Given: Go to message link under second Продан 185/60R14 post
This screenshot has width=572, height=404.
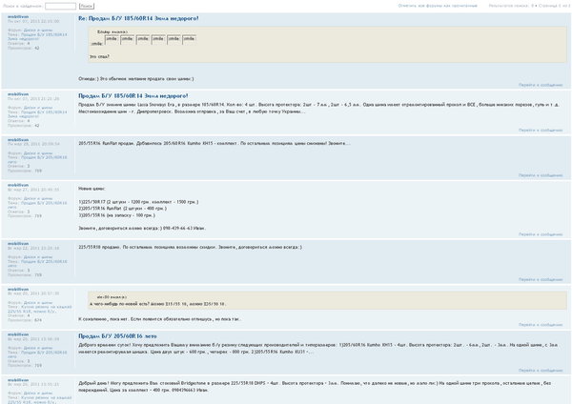Looking at the screenshot, I should coord(541,130).
